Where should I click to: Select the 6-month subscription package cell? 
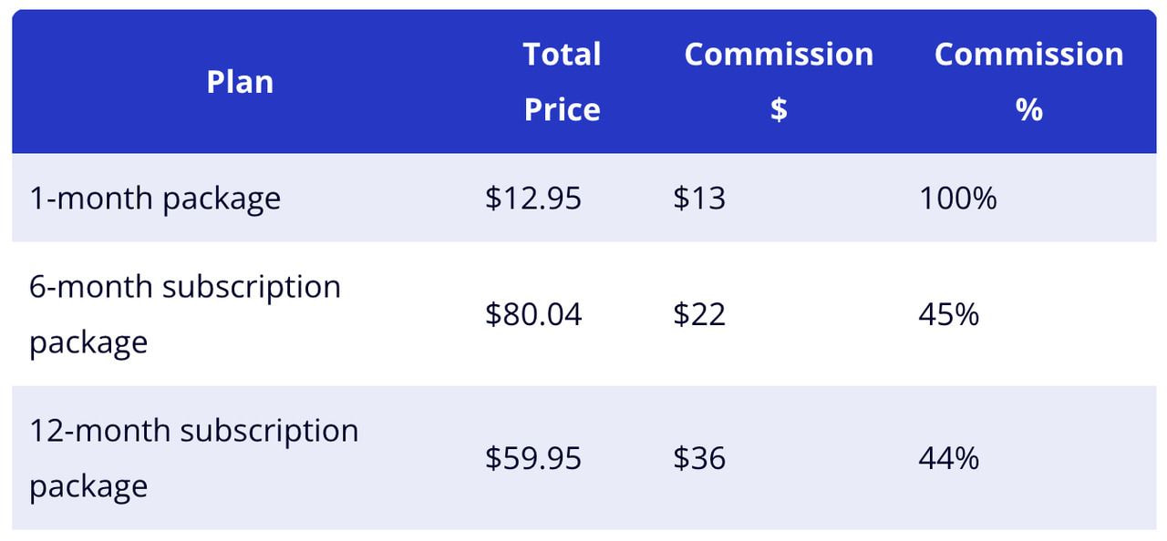(x=185, y=314)
